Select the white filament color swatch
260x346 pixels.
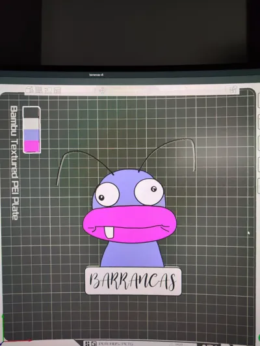pyautogui.click(x=32, y=124)
